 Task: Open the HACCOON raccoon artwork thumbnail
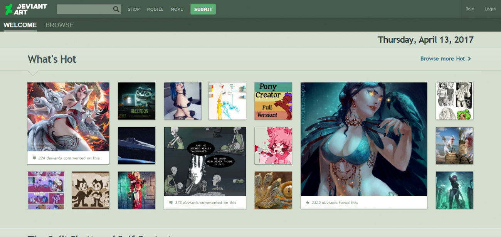click(x=137, y=101)
